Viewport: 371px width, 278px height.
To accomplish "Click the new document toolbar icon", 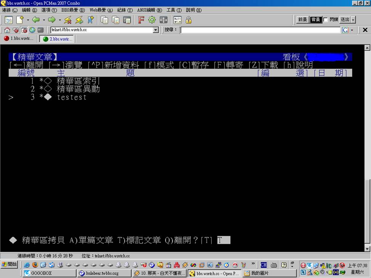I will pos(20,20).
